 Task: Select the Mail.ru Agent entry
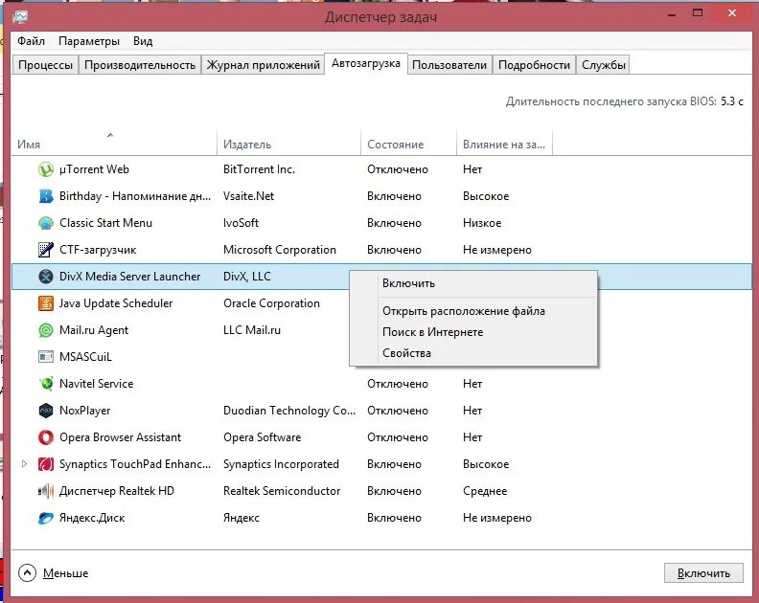94,330
